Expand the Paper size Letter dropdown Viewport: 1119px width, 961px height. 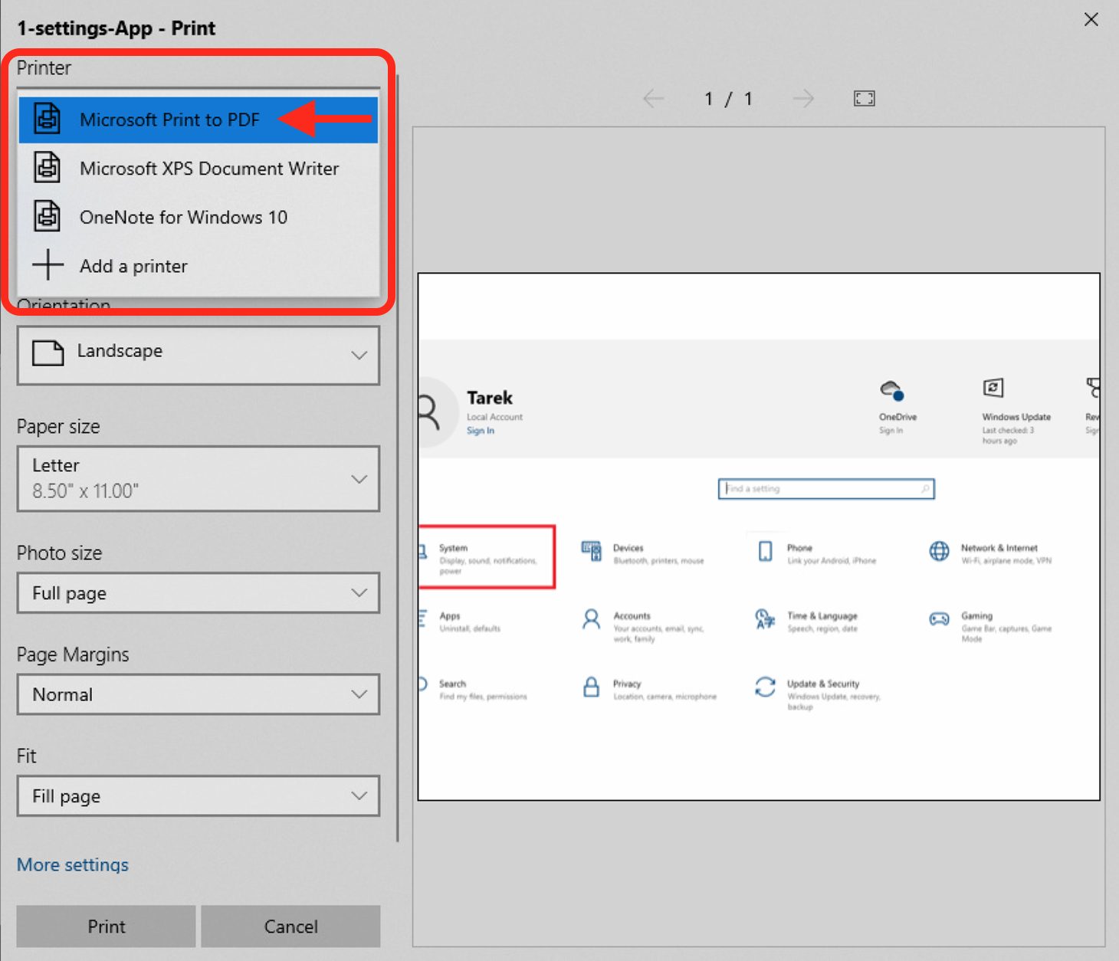pyautogui.click(x=198, y=478)
